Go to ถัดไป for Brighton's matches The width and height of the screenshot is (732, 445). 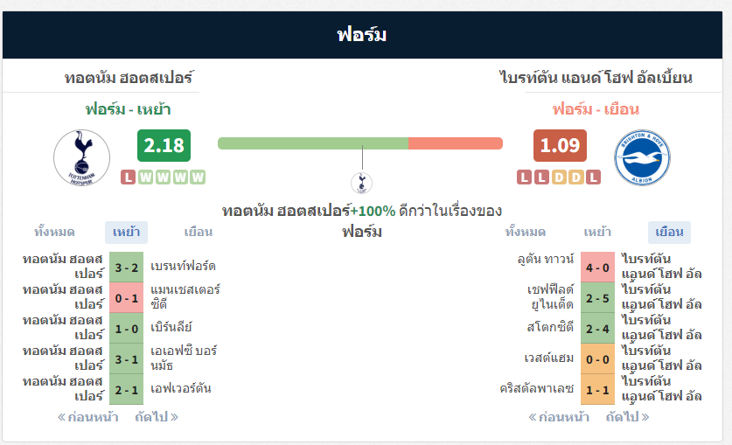click(627, 416)
